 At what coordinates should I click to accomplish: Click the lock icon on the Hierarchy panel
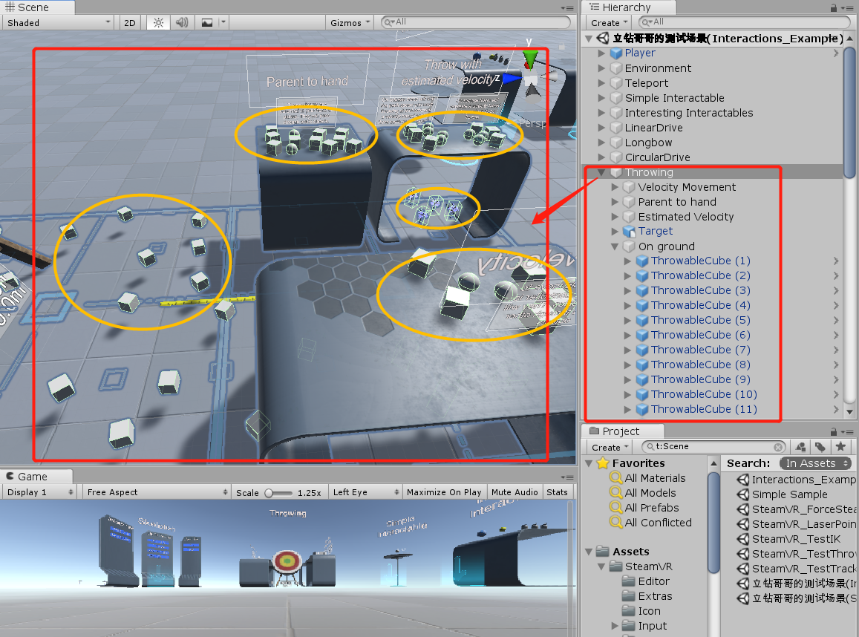(834, 7)
